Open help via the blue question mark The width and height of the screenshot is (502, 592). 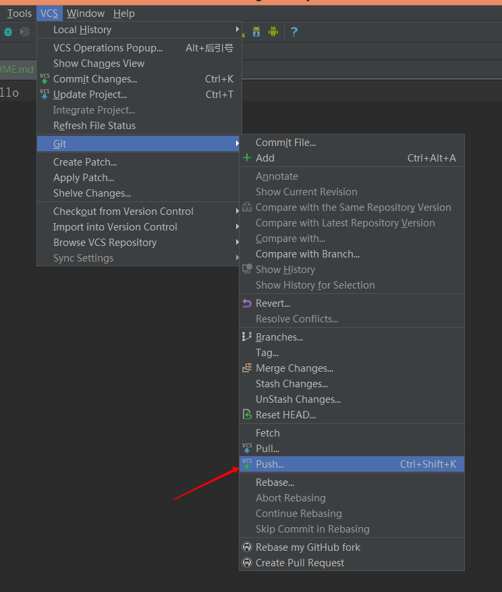click(x=294, y=32)
